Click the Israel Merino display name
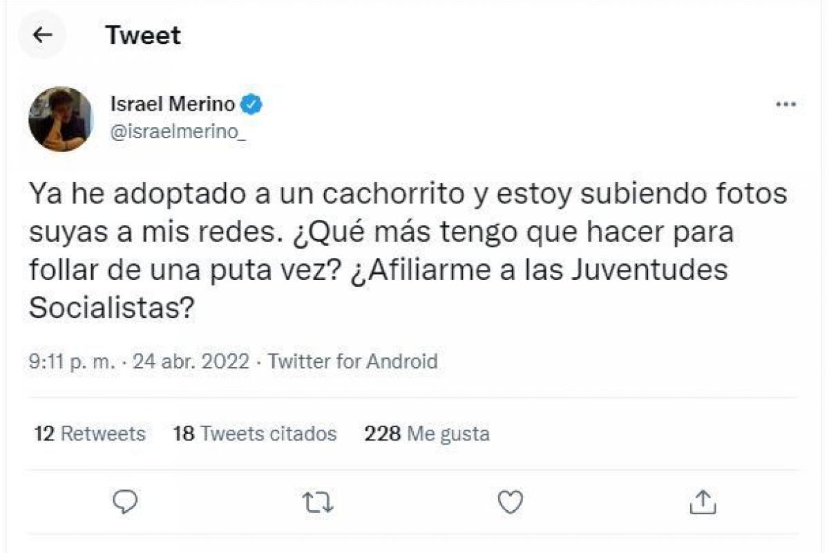Viewport: 829px width, 553px height. [174, 104]
